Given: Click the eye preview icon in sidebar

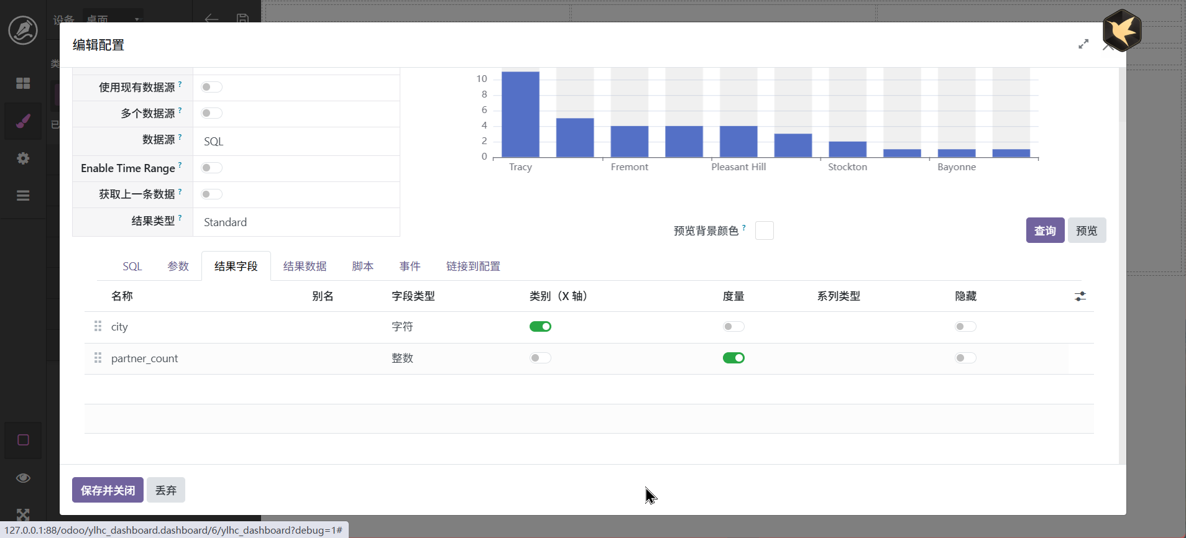Looking at the screenshot, I should (x=23, y=478).
